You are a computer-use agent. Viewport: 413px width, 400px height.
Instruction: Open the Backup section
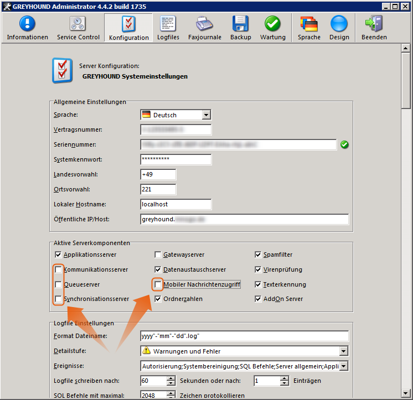(x=240, y=28)
